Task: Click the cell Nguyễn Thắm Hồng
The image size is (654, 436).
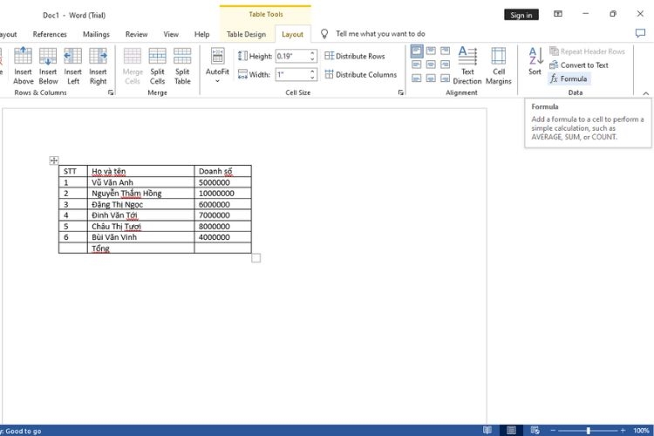Action: click(140, 194)
